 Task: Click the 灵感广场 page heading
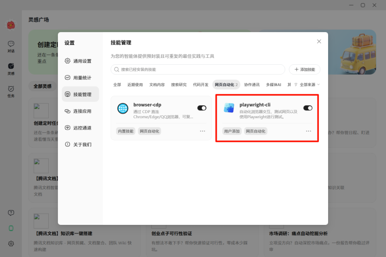tap(39, 20)
